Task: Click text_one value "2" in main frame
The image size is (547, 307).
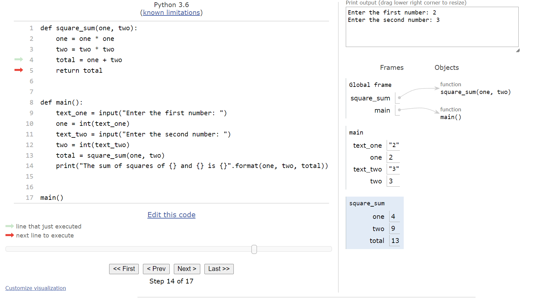Action: coord(394,145)
